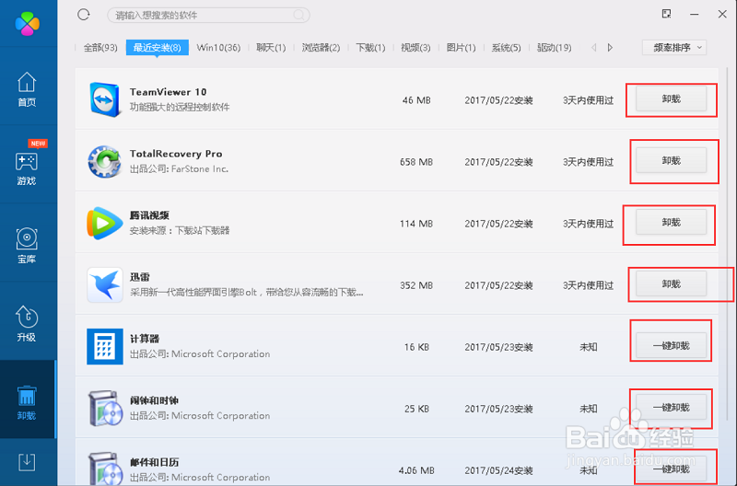
Task: Select the 最近安装(8) tab
Action: coord(157,48)
